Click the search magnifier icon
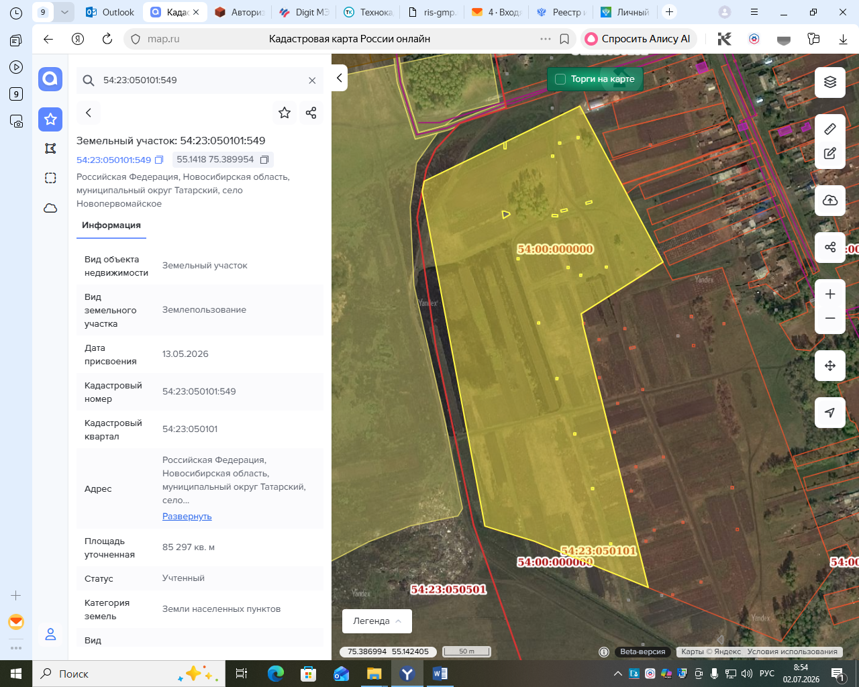859x687 pixels. (x=89, y=81)
